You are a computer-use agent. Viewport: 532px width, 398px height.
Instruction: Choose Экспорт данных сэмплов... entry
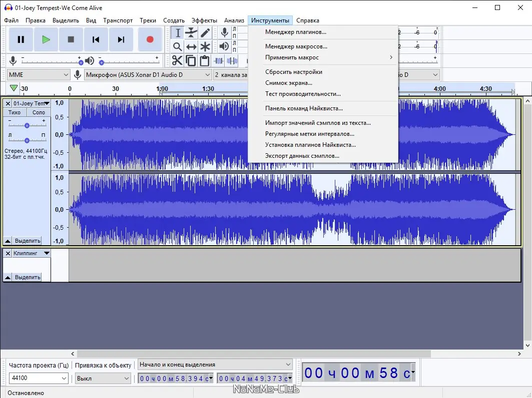pos(323,156)
